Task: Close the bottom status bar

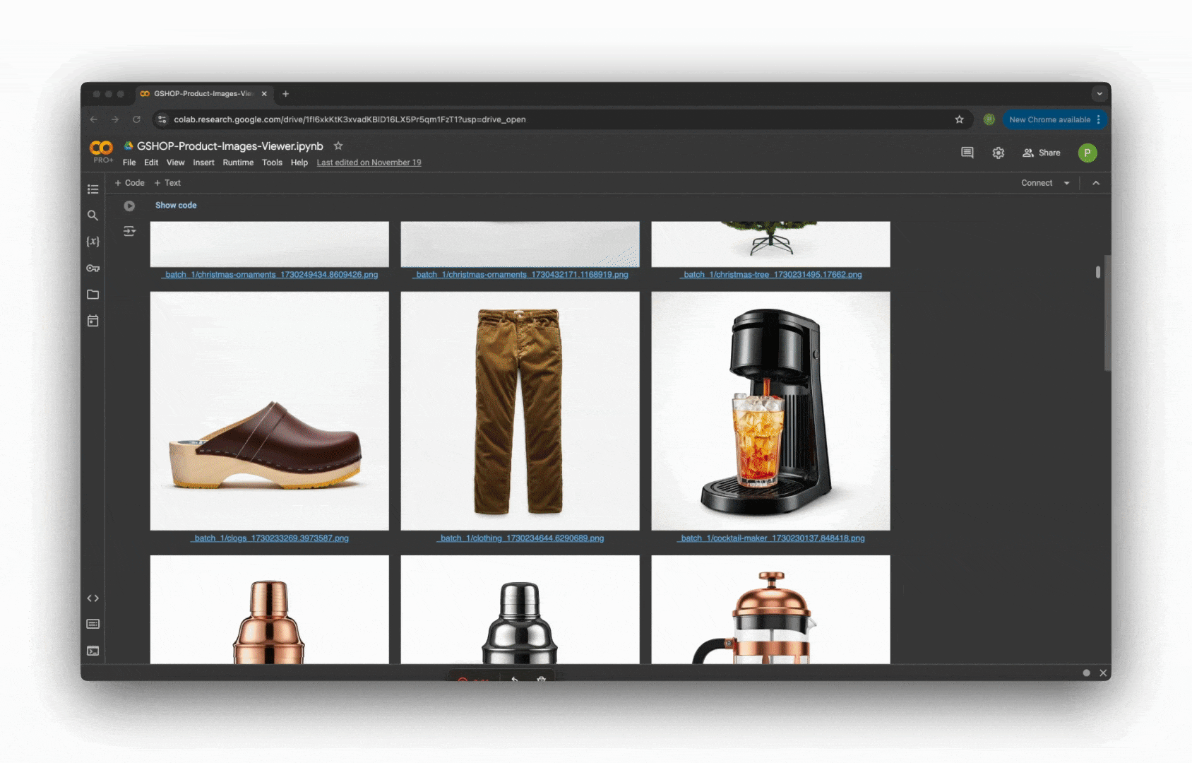Action: click(x=1103, y=673)
